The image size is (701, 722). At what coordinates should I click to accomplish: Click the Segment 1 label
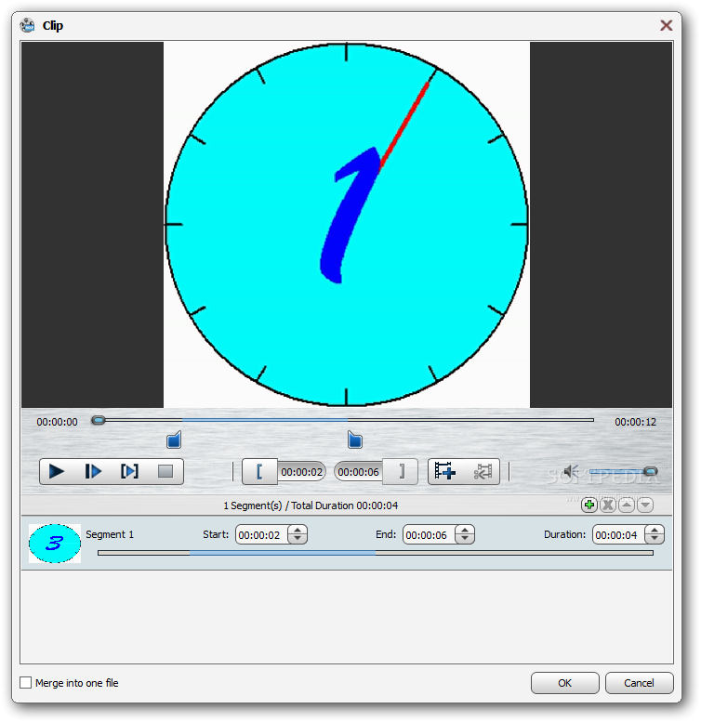[110, 534]
